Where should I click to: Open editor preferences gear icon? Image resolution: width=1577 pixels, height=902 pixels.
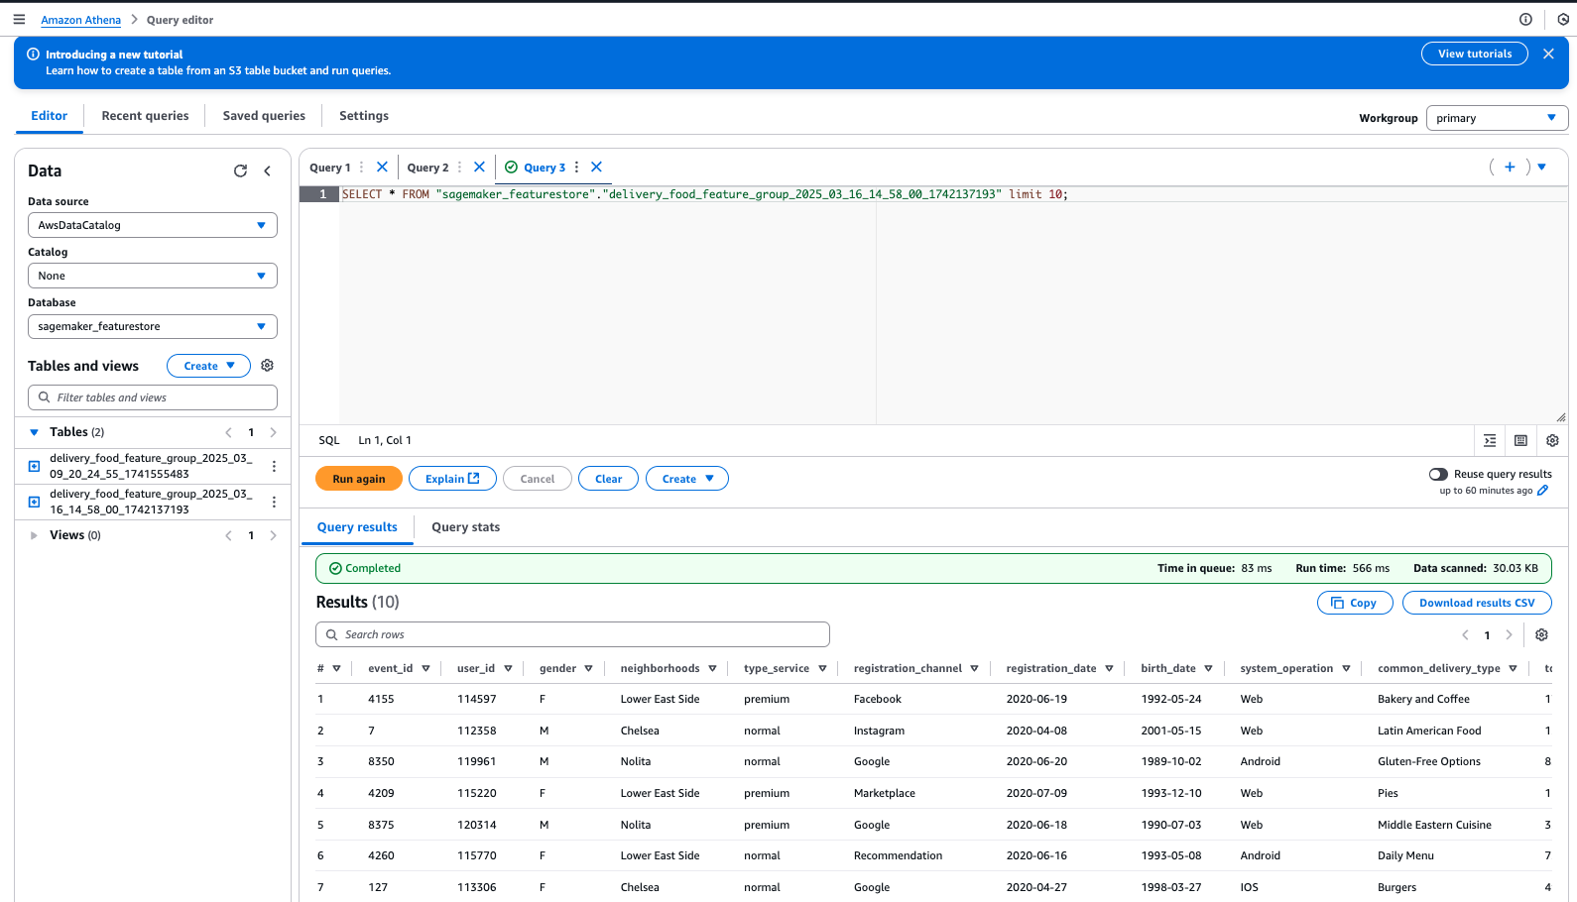[1552, 440]
